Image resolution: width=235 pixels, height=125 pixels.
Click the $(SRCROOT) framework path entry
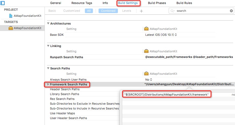pos(167,95)
